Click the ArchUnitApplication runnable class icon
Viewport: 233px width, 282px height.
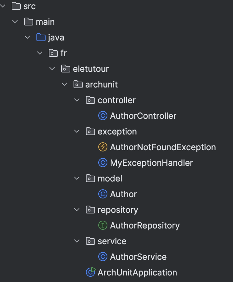click(x=90, y=272)
